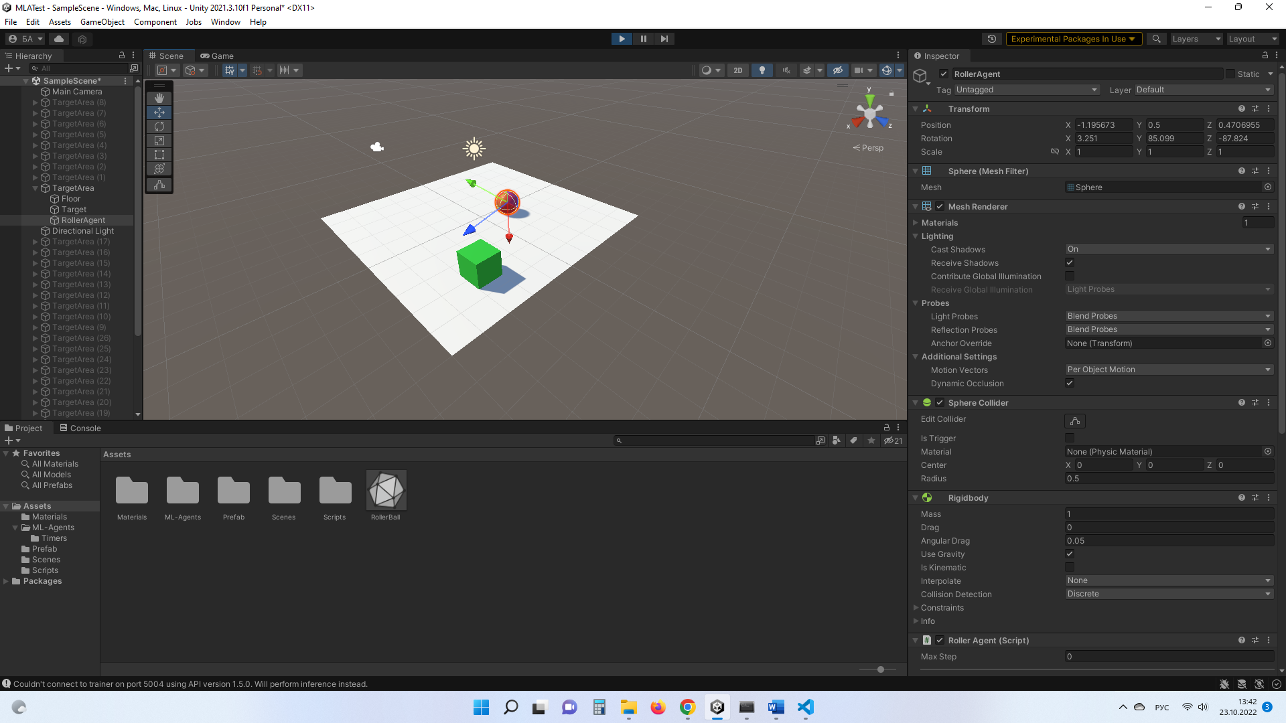Disable Use Gravity on the Rigidbody
The image size is (1286, 723).
pos(1070,554)
